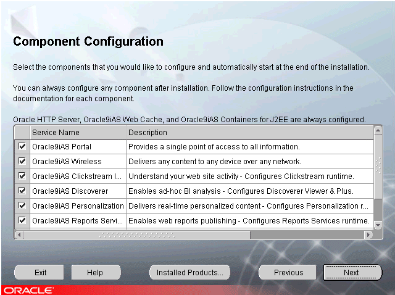Image resolution: width=395 pixels, height=295 pixels.
Task: Click the horizontal scrollbar thumb
Action: point(137,235)
